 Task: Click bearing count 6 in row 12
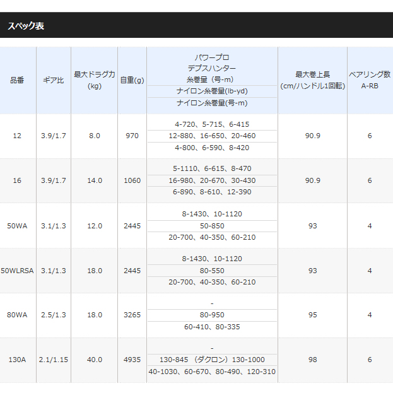point(370,136)
